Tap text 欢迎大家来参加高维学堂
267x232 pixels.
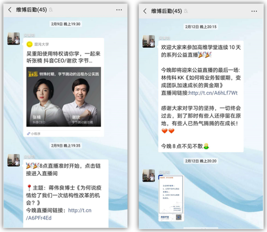[x=190, y=47]
